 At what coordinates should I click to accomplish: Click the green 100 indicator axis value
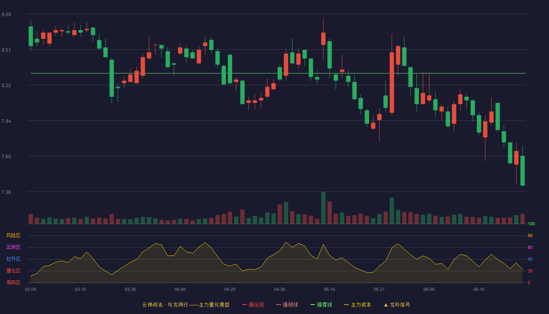coord(531,224)
